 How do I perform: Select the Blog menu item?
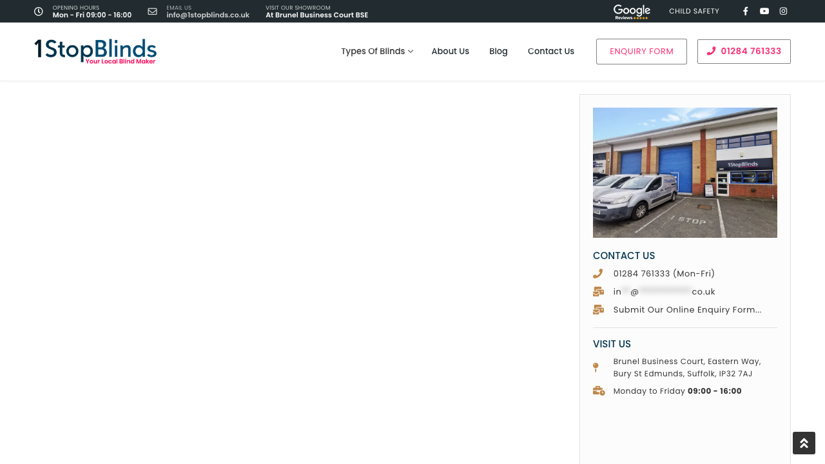498,51
